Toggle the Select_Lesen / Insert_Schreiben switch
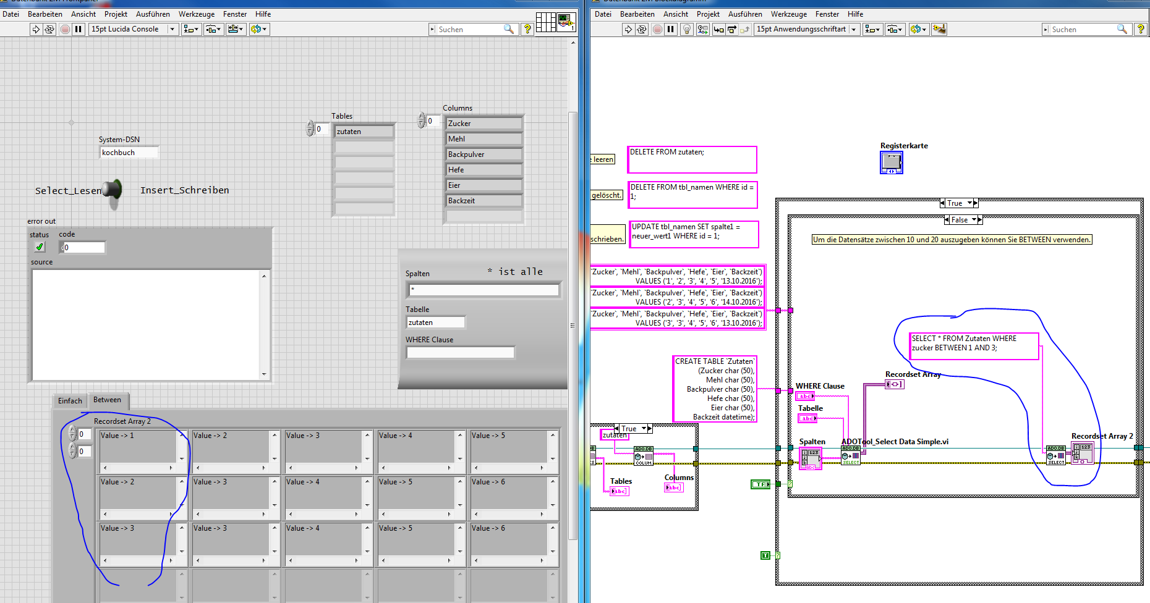Image resolution: width=1150 pixels, height=603 pixels. [113, 190]
